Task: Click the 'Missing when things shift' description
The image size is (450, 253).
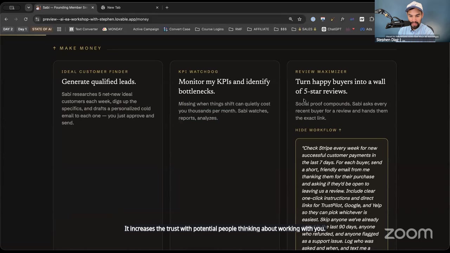Action: (x=224, y=111)
